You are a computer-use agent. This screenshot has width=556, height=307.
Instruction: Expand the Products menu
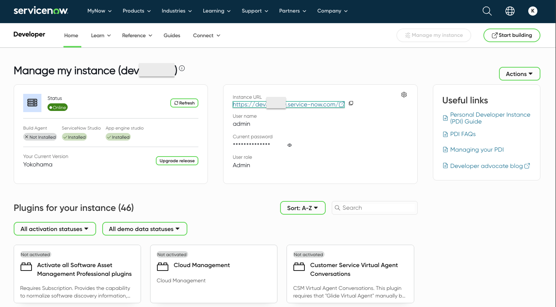pyautogui.click(x=137, y=11)
